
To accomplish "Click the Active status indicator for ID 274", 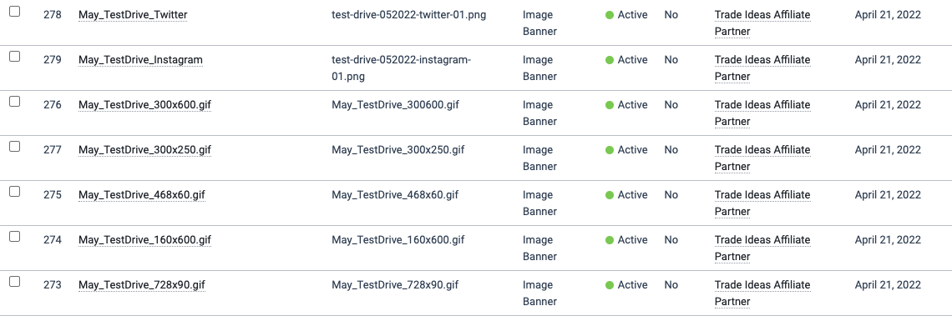I will click(626, 240).
